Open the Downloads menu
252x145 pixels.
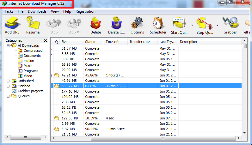click(37, 11)
